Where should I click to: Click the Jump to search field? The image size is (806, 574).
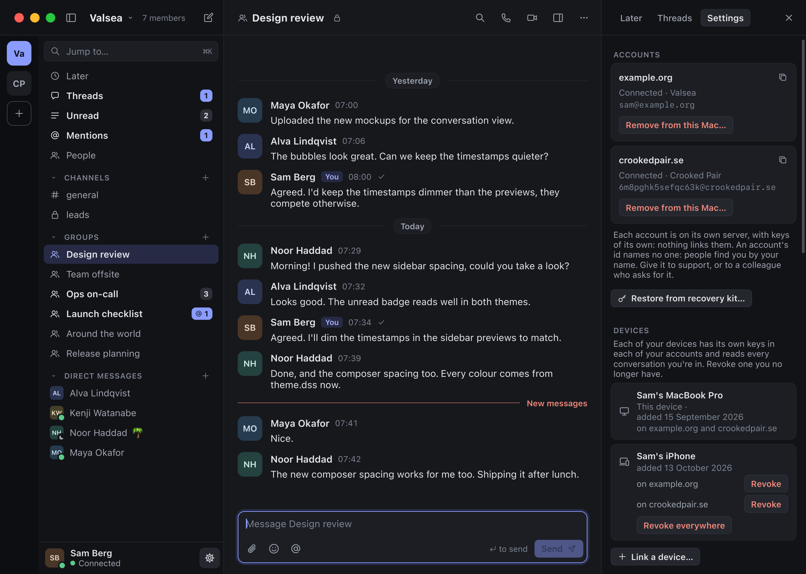pos(131,51)
